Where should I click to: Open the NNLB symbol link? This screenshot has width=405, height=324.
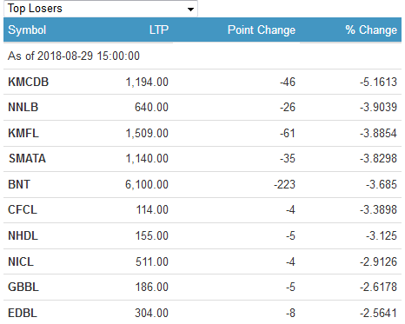tap(23, 108)
